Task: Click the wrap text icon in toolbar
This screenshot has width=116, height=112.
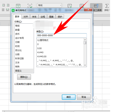Action: coord(30,6)
